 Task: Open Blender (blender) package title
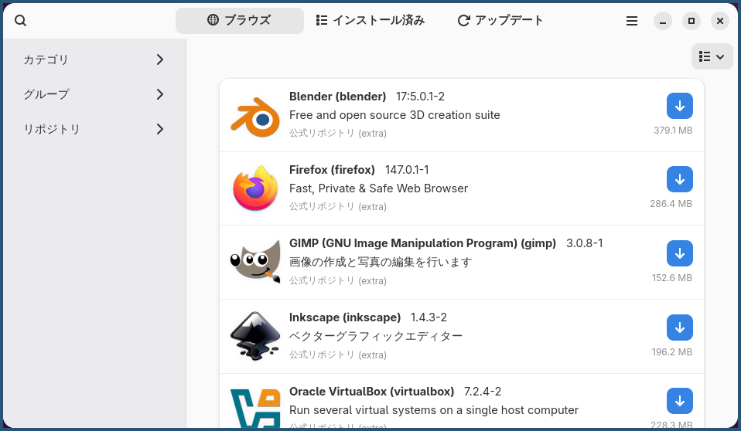[x=337, y=97]
